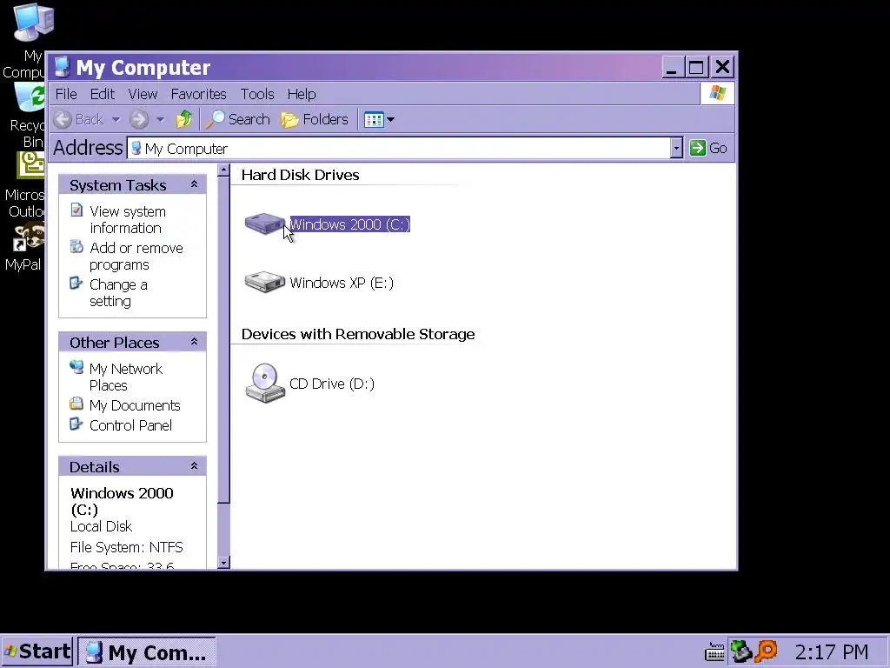The image size is (890, 668).
Task: Click the Add or remove programs icon
Action: pos(76,246)
